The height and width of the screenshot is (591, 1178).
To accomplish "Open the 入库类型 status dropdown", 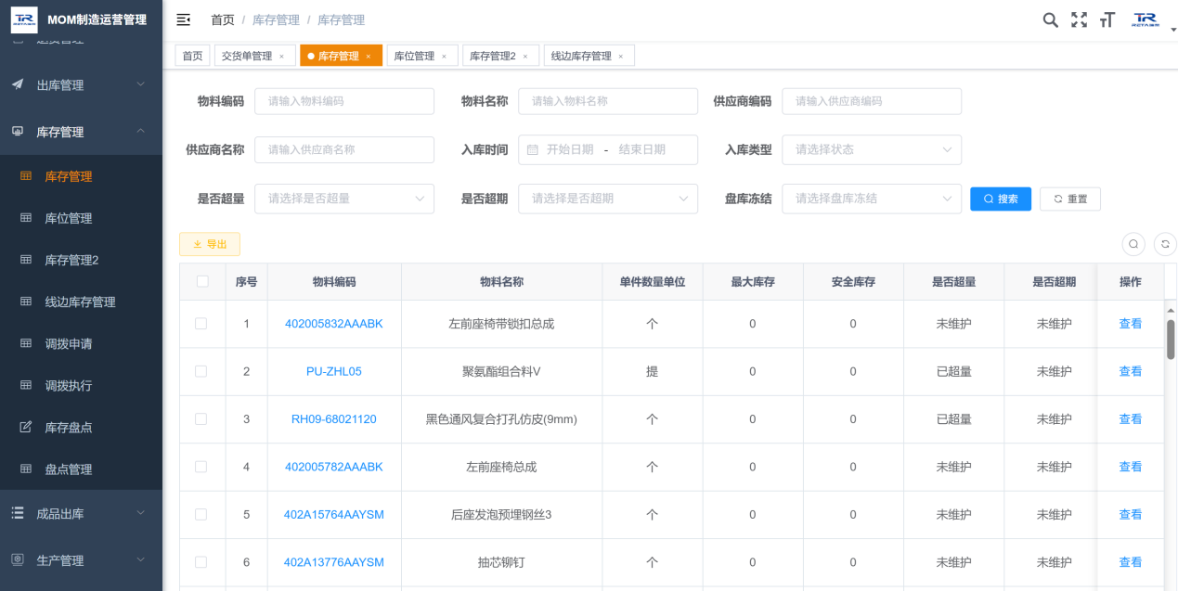I will [872, 149].
